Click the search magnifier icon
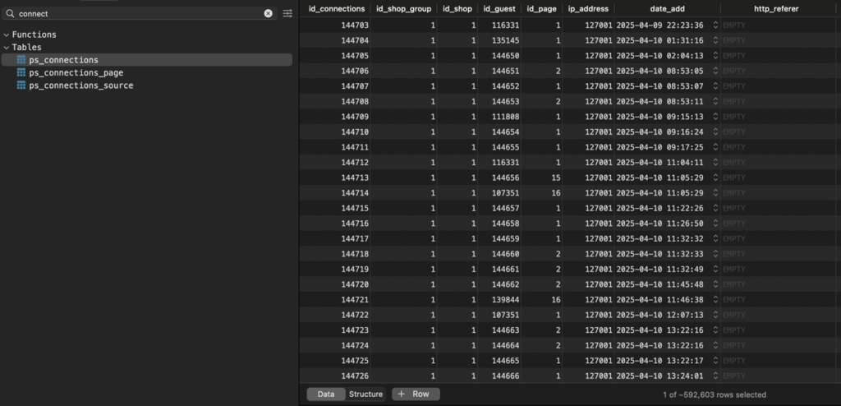 tap(10, 14)
